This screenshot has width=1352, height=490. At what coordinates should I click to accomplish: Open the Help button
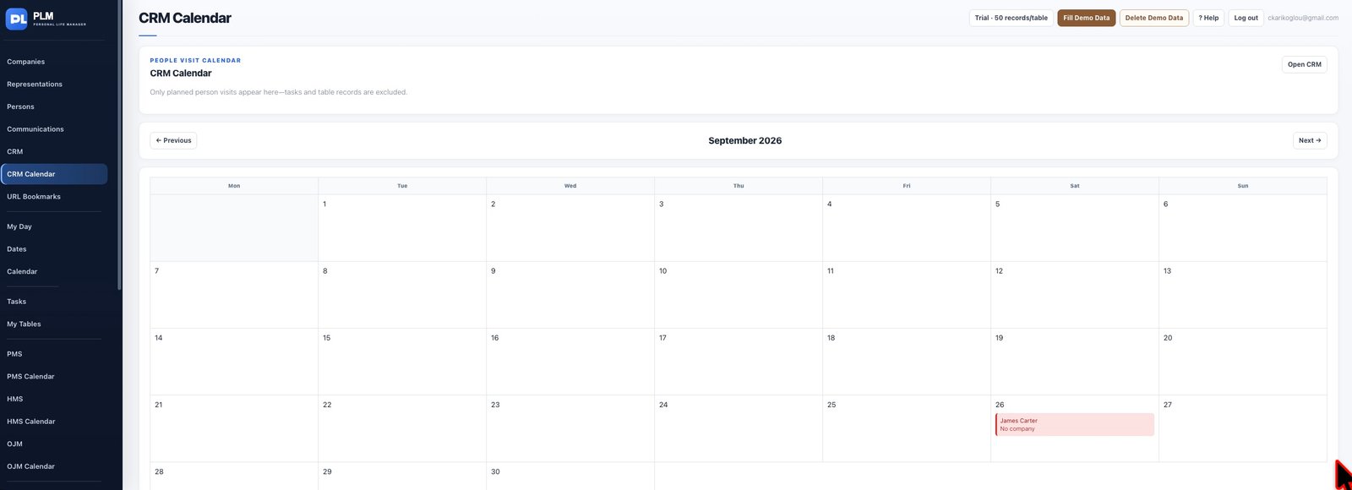point(1208,18)
